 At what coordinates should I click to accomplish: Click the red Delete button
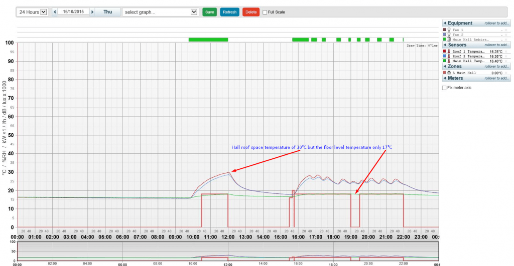click(x=250, y=12)
